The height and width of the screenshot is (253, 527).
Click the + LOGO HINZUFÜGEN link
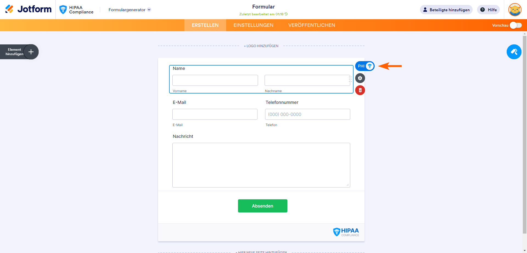tap(261, 46)
